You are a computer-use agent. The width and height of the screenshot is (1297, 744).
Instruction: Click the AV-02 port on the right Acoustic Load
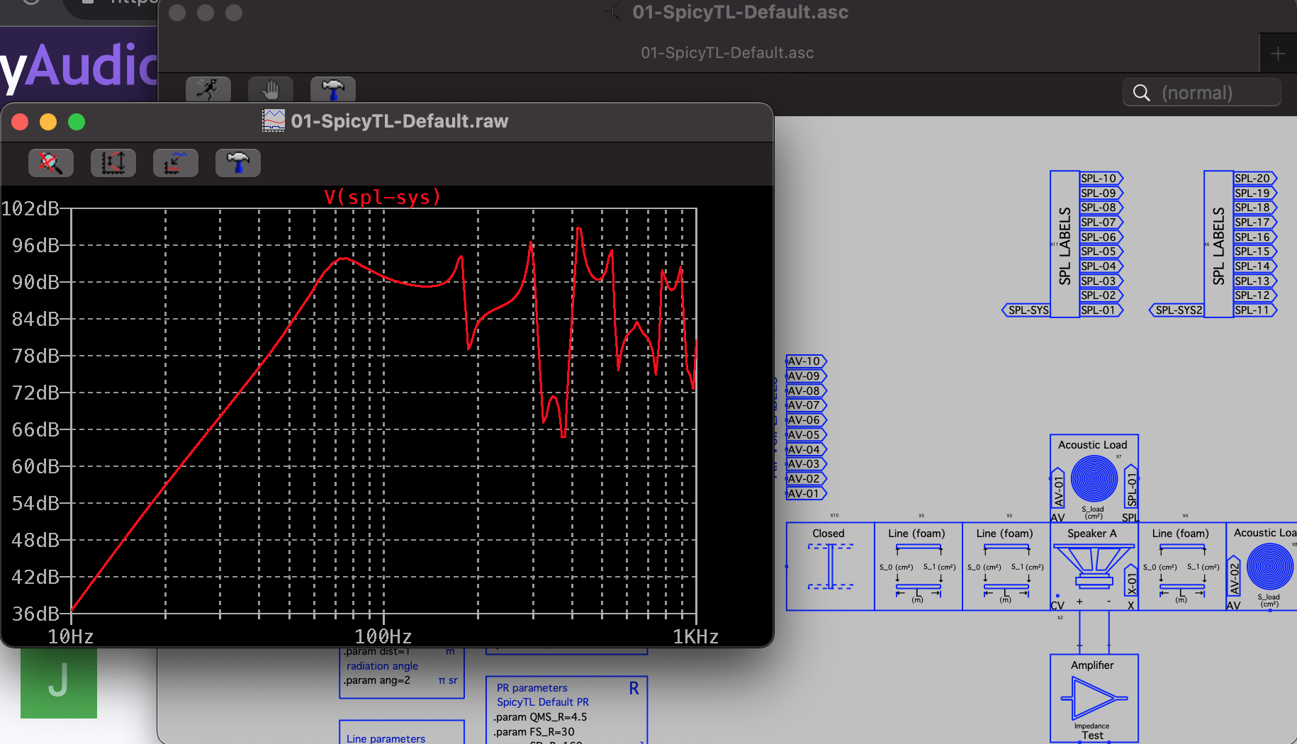tap(1234, 577)
